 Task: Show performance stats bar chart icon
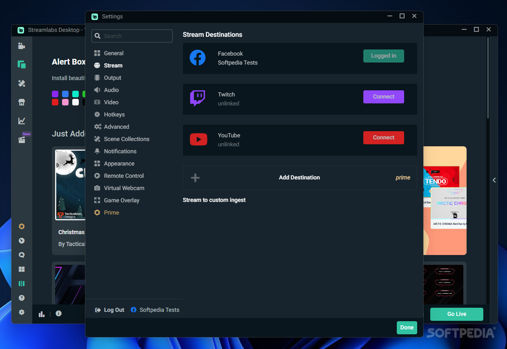(x=42, y=314)
